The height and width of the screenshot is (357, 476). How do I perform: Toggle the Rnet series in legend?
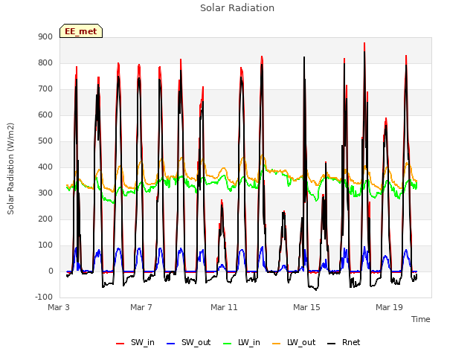[x=344, y=343]
